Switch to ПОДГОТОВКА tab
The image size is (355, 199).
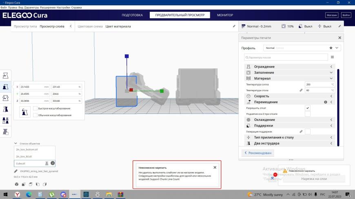(132, 15)
